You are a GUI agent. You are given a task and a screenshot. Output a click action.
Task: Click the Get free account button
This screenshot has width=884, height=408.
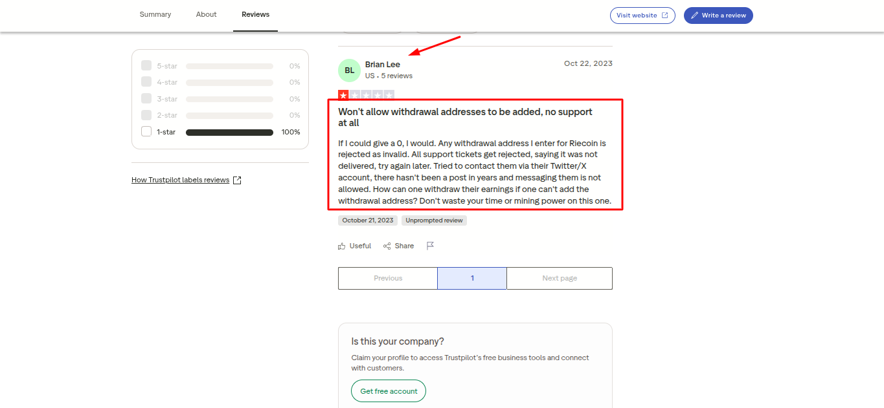coord(389,391)
